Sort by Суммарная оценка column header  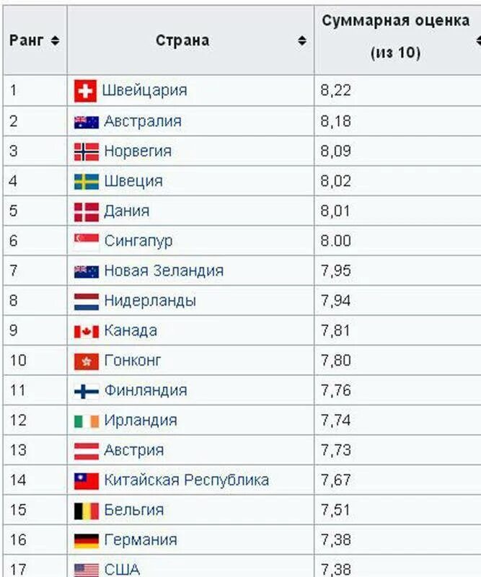point(396,37)
